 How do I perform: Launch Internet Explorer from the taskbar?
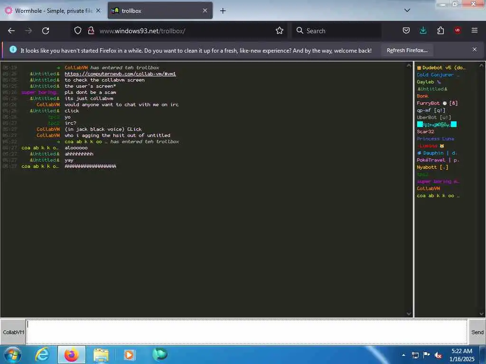[x=42, y=355]
